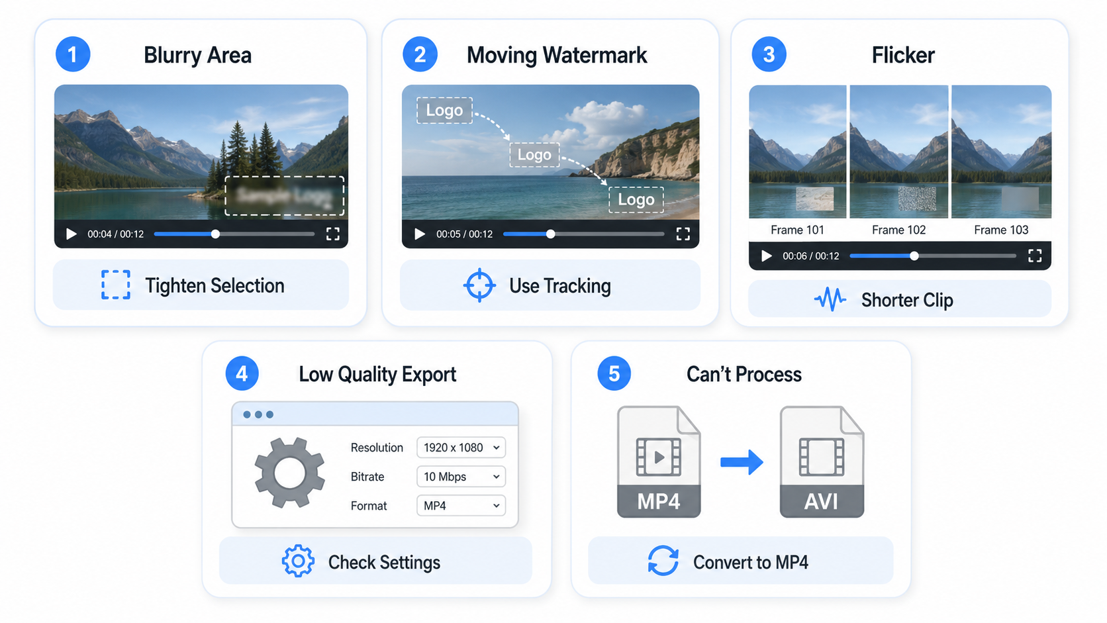The image size is (1107, 623).
Task: Click the Resolution label
Action: click(x=377, y=448)
